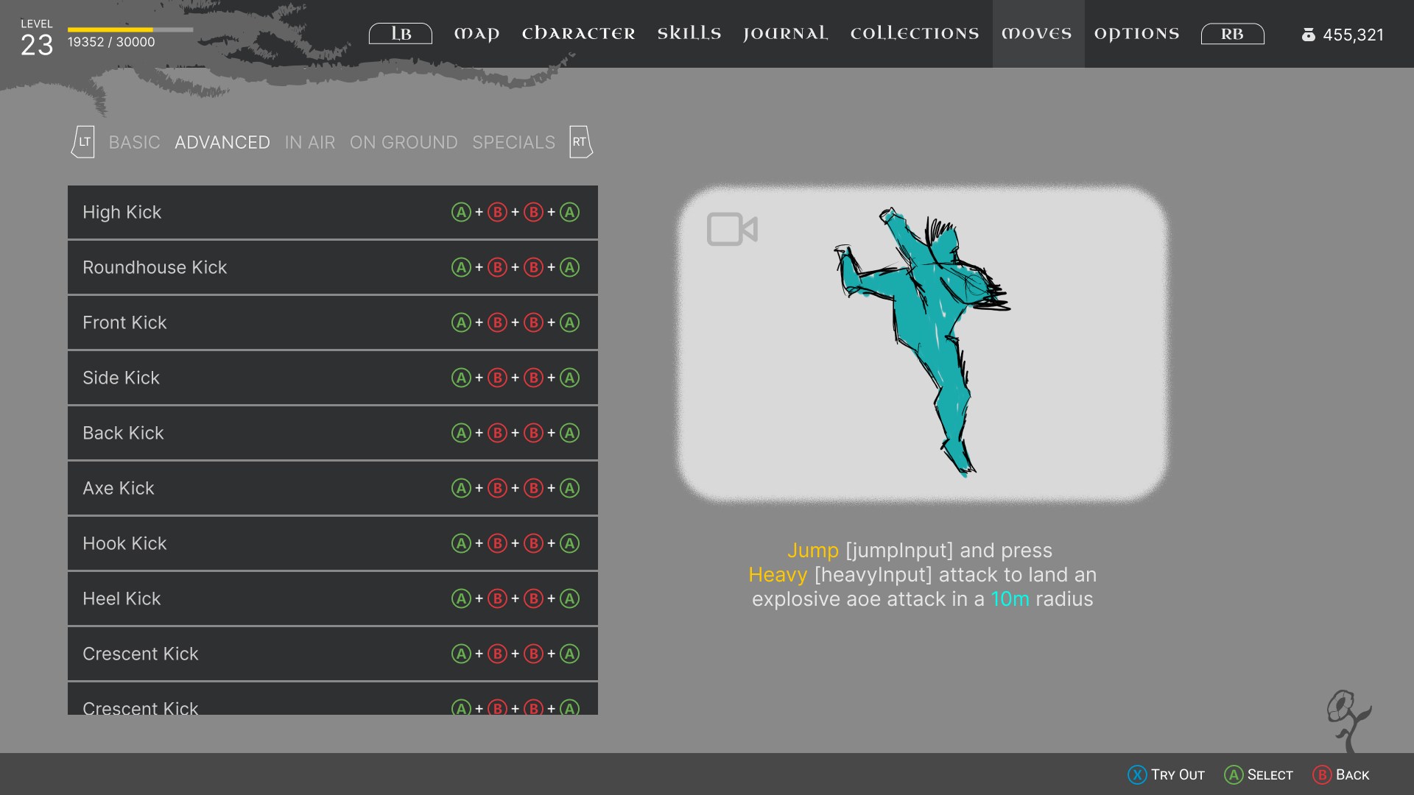Open the Map tab
The height and width of the screenshot is (795, 1414).
pyautogui.click(x=476, y=34)
